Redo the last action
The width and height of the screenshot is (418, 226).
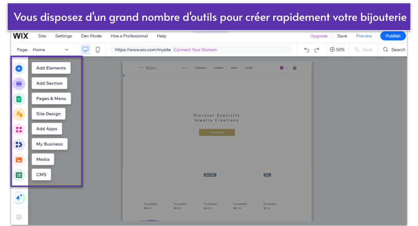[317, 50]
